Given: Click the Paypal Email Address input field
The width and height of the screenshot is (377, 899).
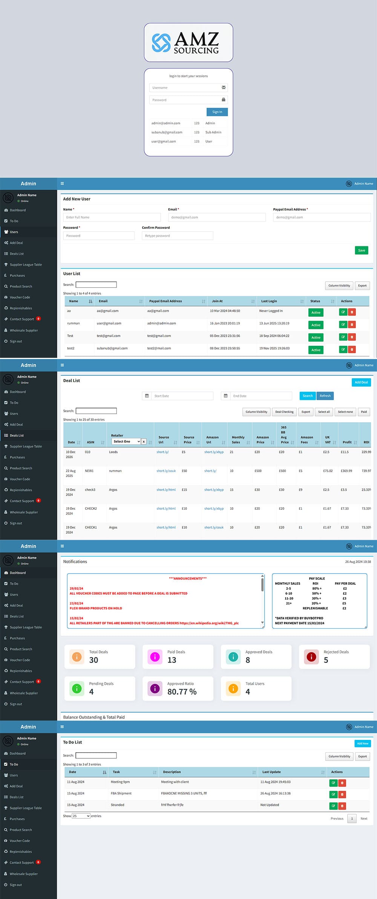Looking at the screenshot, I should click(322, 217).
